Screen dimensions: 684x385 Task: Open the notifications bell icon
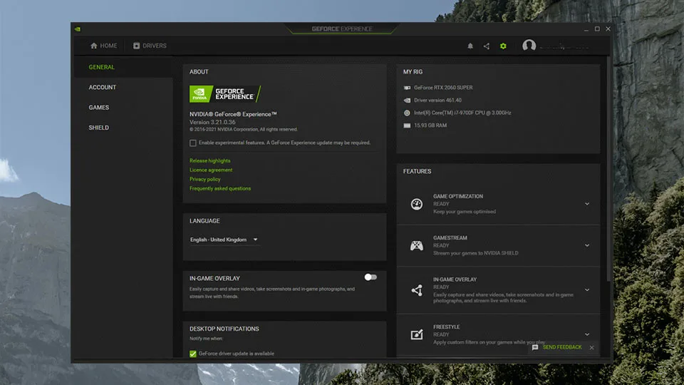click(x=470, y=46)
